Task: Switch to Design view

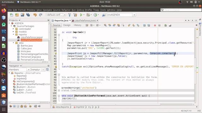Action: point(67,25)
